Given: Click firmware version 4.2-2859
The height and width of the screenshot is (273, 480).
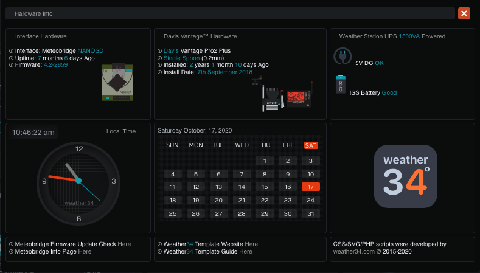Looking at the screenshot, I should [x=55, y=65].
